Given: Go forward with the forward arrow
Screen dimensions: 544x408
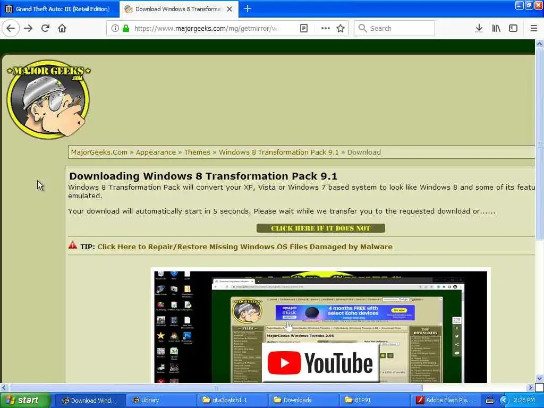Looking at the screenshot, I should click(29, 28).
